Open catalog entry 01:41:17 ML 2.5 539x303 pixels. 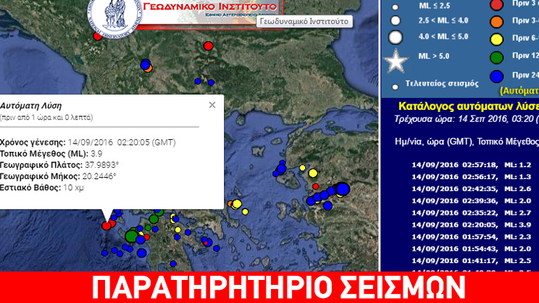coord(471,261)
